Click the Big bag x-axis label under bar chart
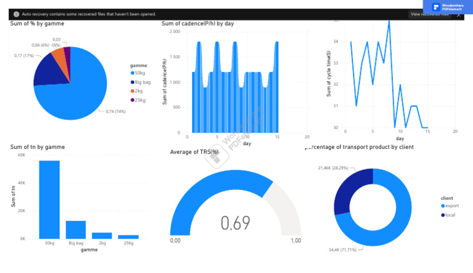 [x=76, y=243]
